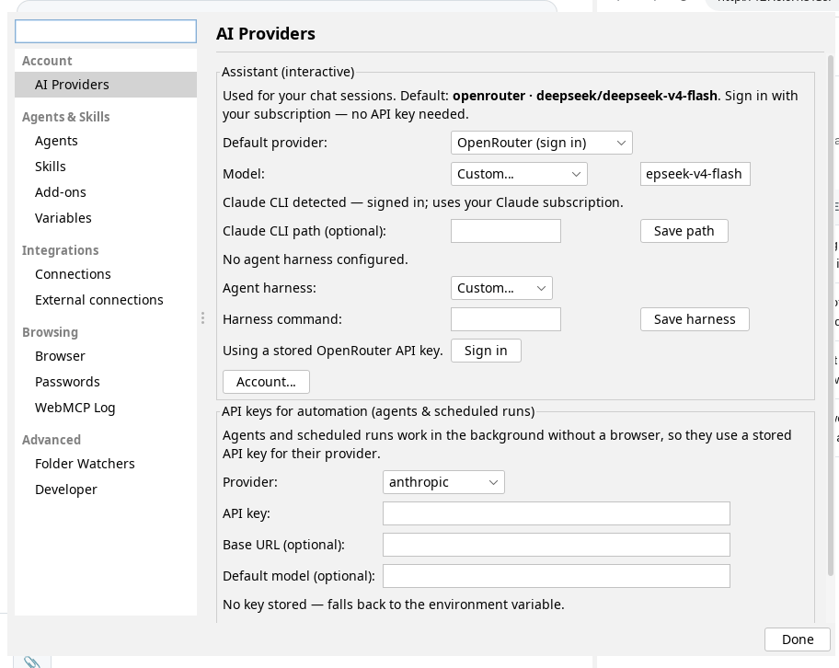The width and height of the screenshot is (839, 668).
Task: Click the AI Providers page title
Action: (x=266, y=34)
